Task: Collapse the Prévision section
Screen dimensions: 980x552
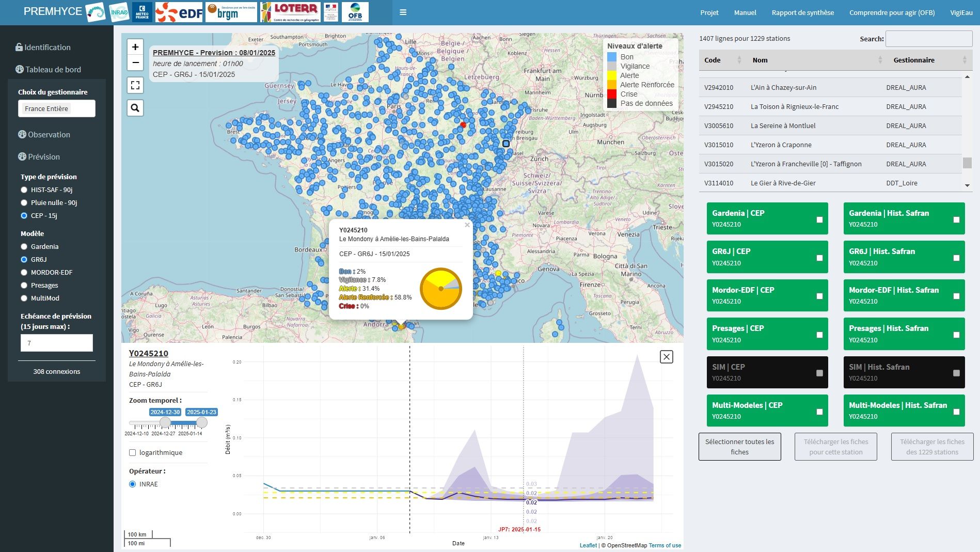Action: point(39,156)
